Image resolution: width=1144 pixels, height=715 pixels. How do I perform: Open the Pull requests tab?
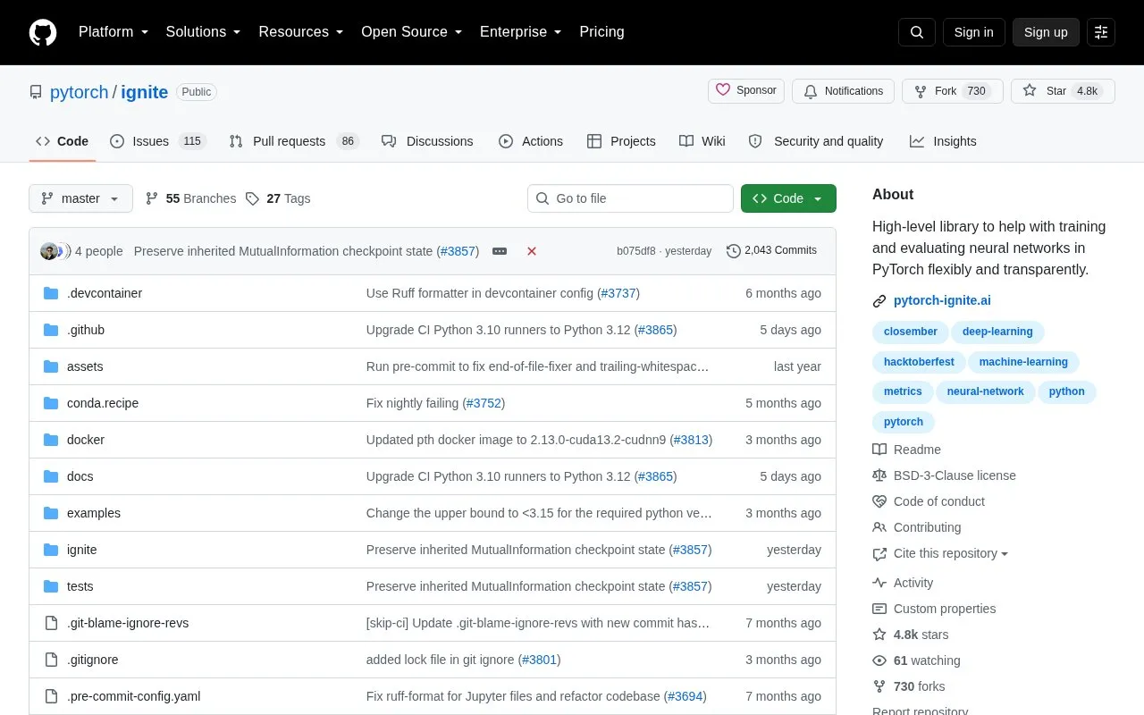(x=293, y=141)
